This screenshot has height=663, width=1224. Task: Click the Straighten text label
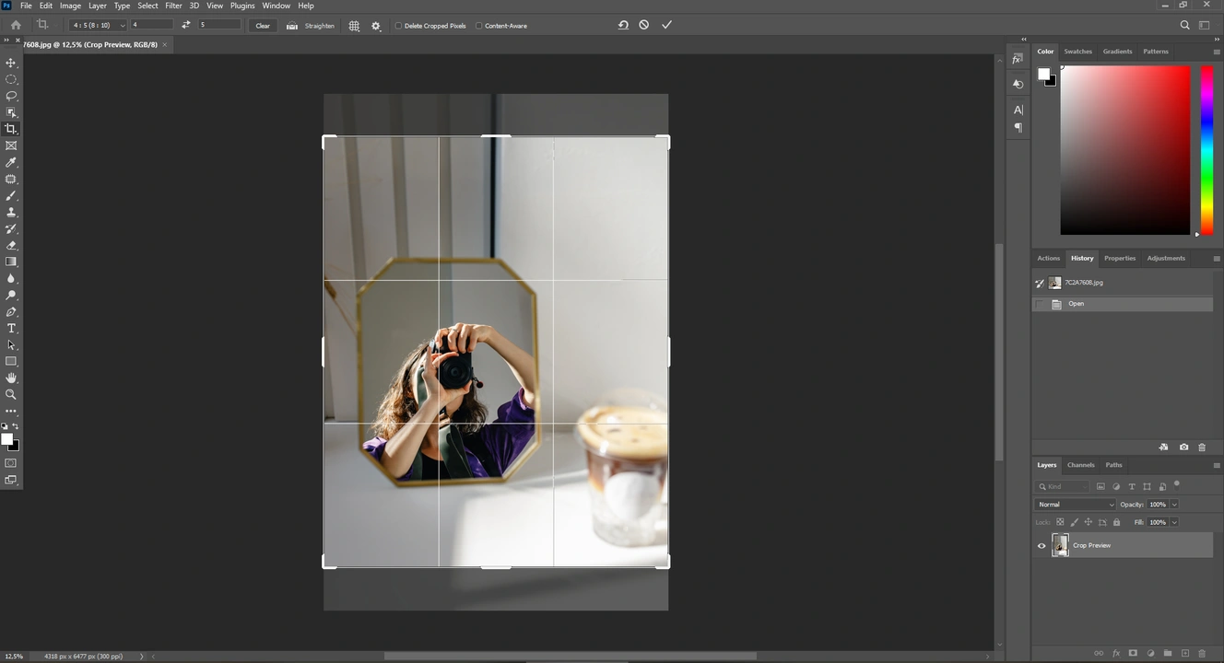pyautogui.click(x=320, y=26)
